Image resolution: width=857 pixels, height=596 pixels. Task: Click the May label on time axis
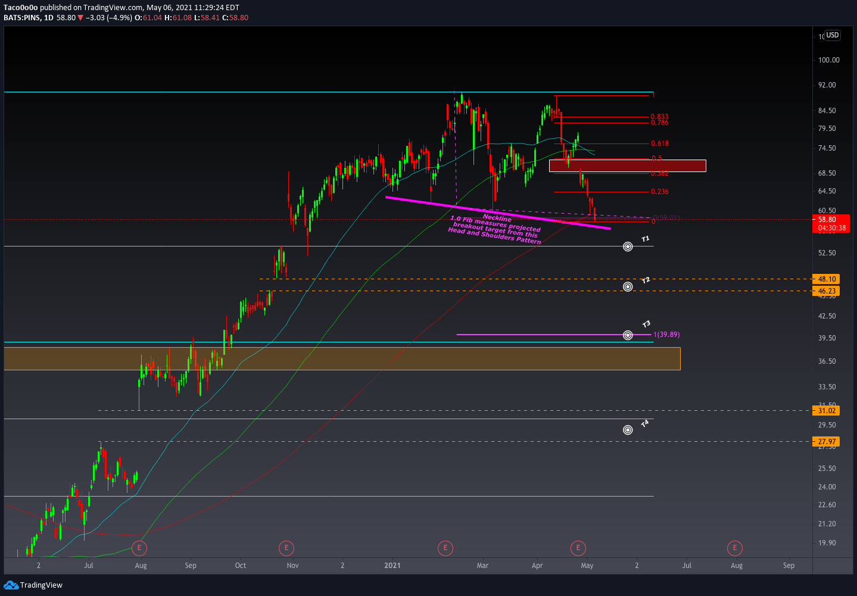[x=587, y=566]
